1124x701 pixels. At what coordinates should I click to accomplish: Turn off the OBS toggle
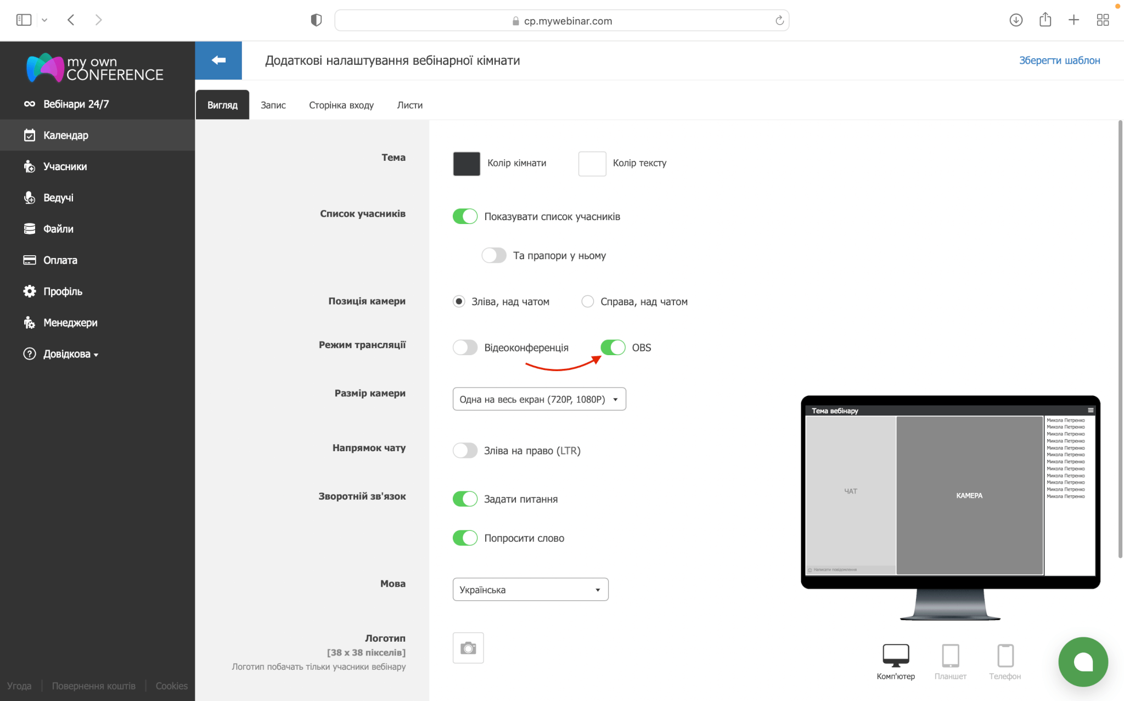[x=612, y=347]
